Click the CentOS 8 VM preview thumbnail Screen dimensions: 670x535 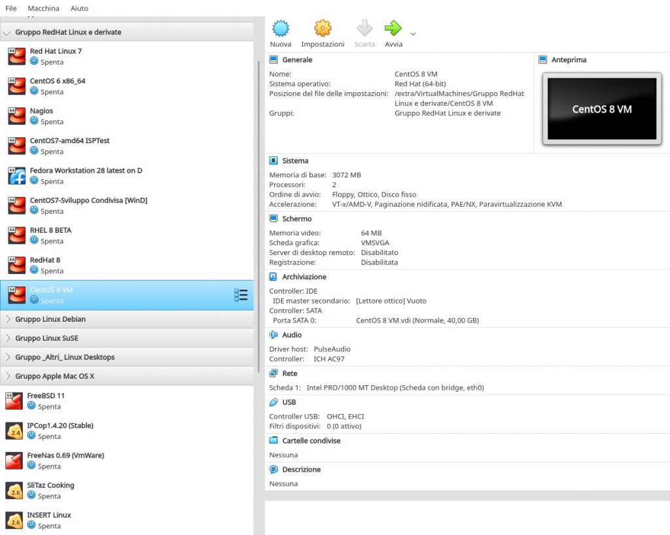[602, 109]
